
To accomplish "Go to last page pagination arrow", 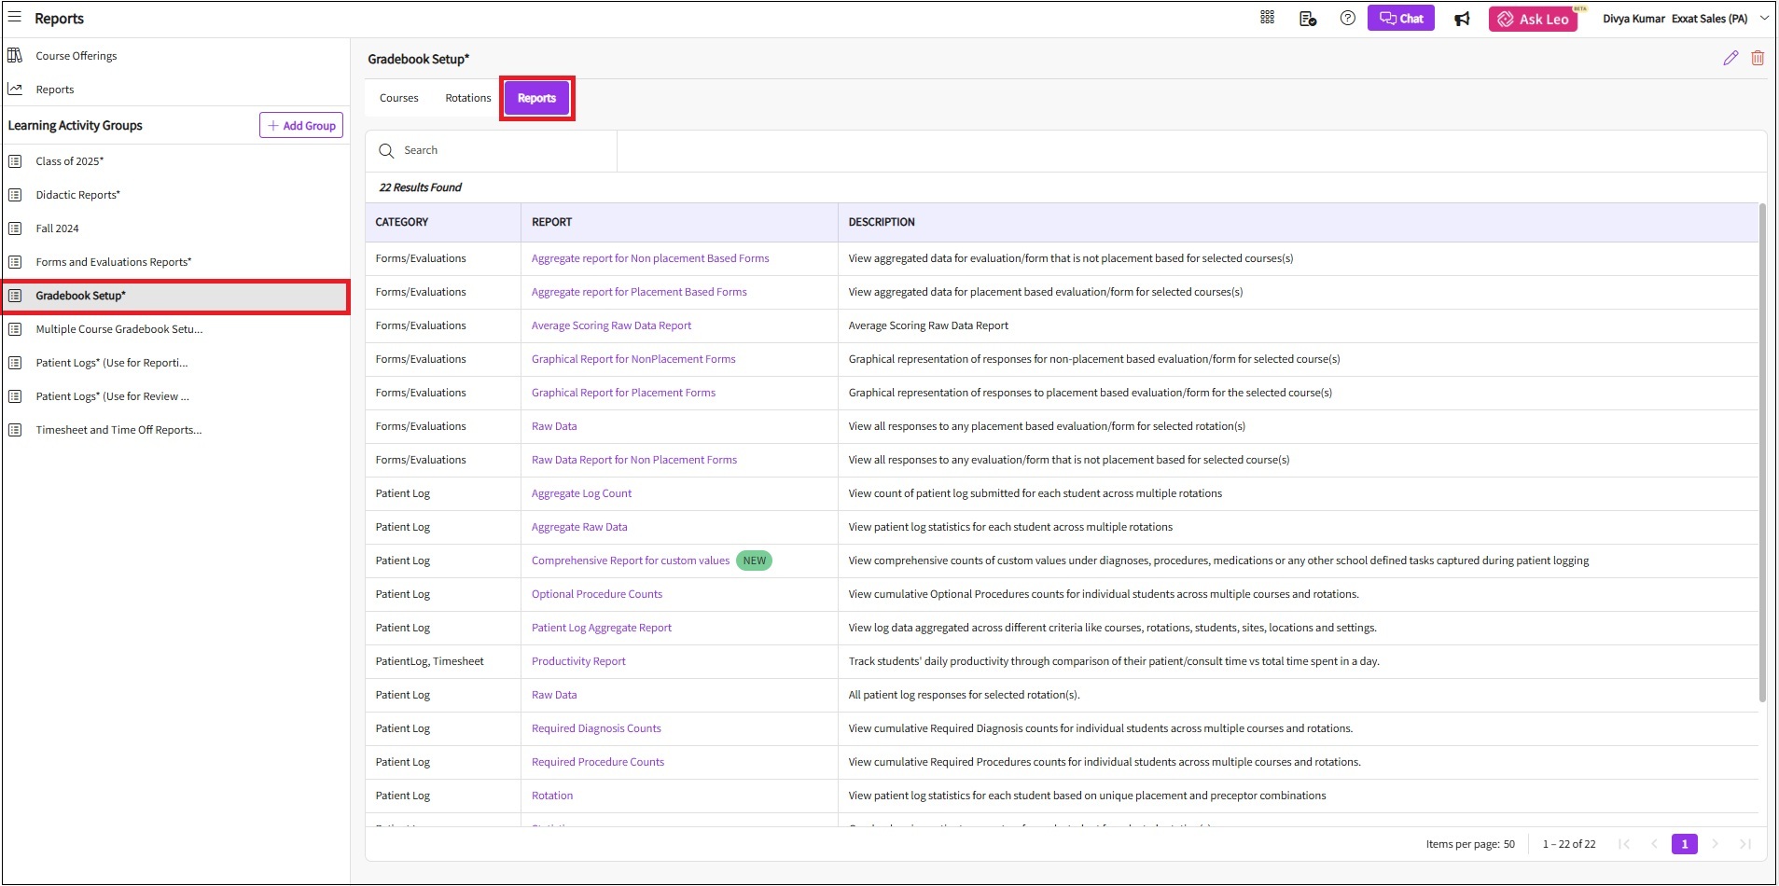I will tap(1744, 844).
